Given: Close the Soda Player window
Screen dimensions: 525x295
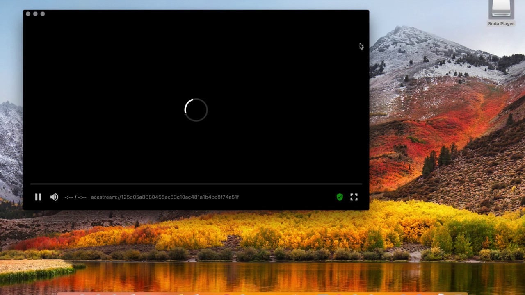Looking at the screenshot, I should point(28,14).
